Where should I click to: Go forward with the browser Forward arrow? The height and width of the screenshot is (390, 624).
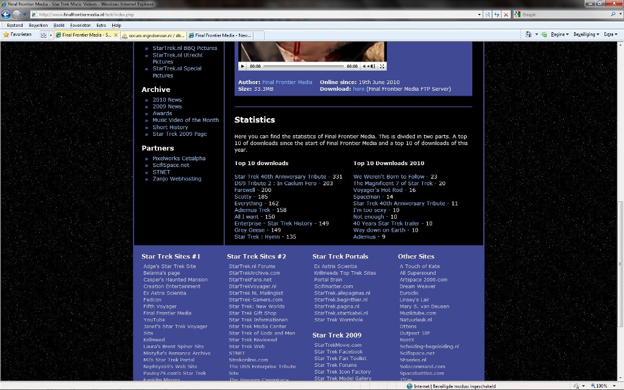[x=16, y=15]
